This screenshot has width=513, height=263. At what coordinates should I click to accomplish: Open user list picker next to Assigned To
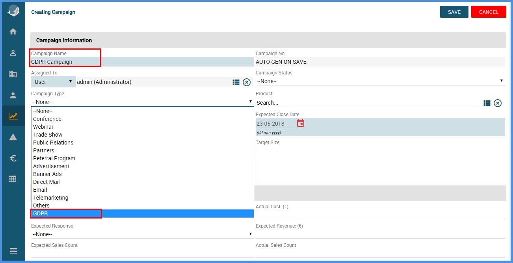click(x=236, y=82)
